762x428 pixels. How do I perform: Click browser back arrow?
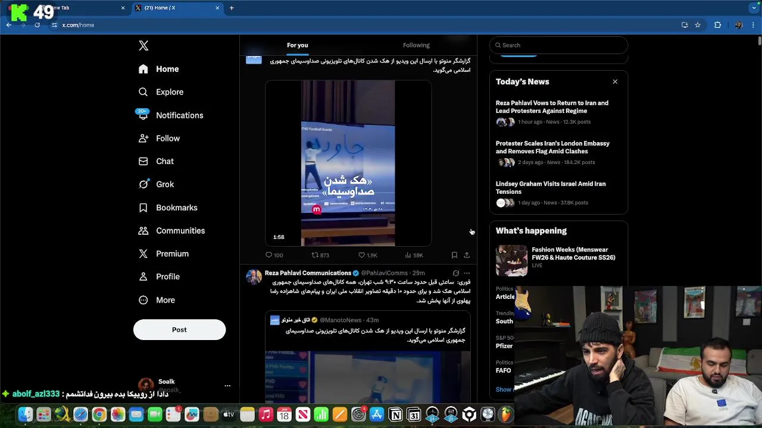9,25
